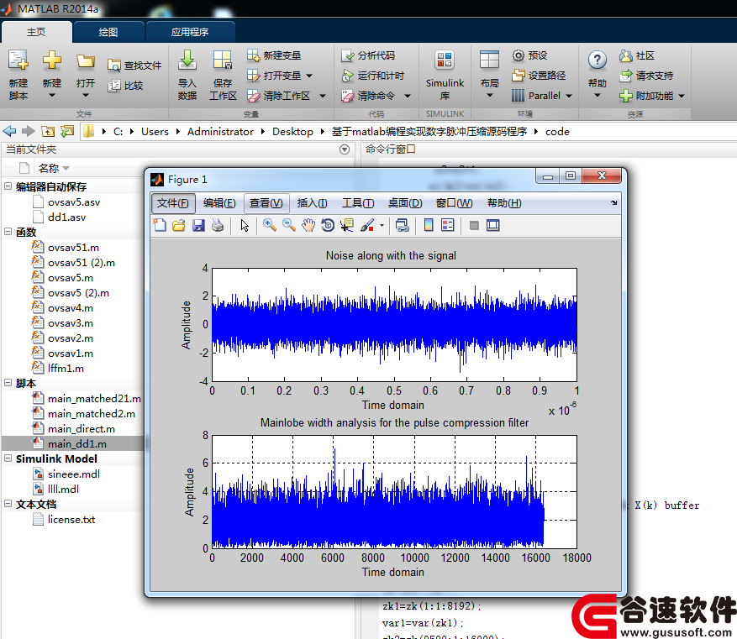The height and width of the screenshot is (639, 737).
Task: Open the Help (帮助) dropdown
Action: coord(597,96)
